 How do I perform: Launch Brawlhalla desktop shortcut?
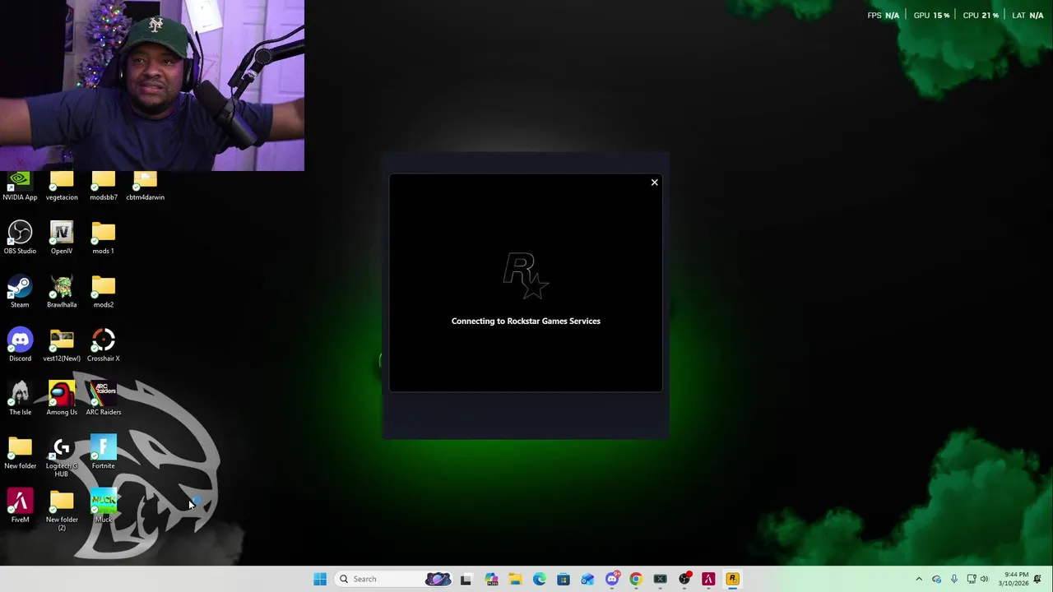pos(62,292)
